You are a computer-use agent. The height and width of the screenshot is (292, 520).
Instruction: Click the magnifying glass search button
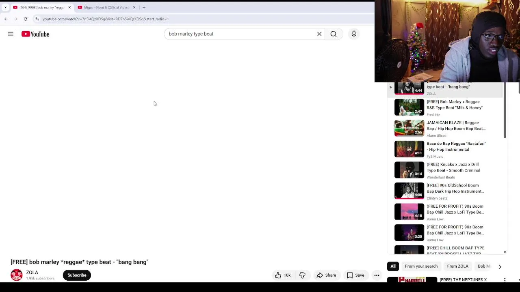click(334, 34)
